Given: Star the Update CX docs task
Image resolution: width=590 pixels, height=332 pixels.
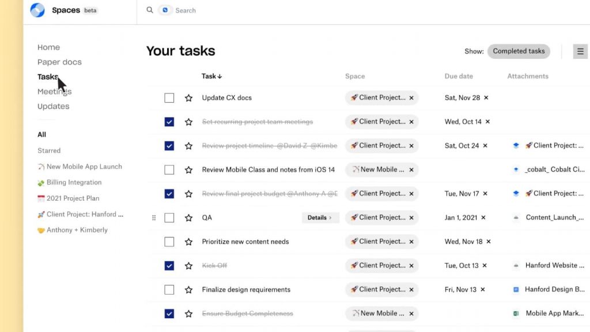Looking at the screenshot, I should point(188,98).
